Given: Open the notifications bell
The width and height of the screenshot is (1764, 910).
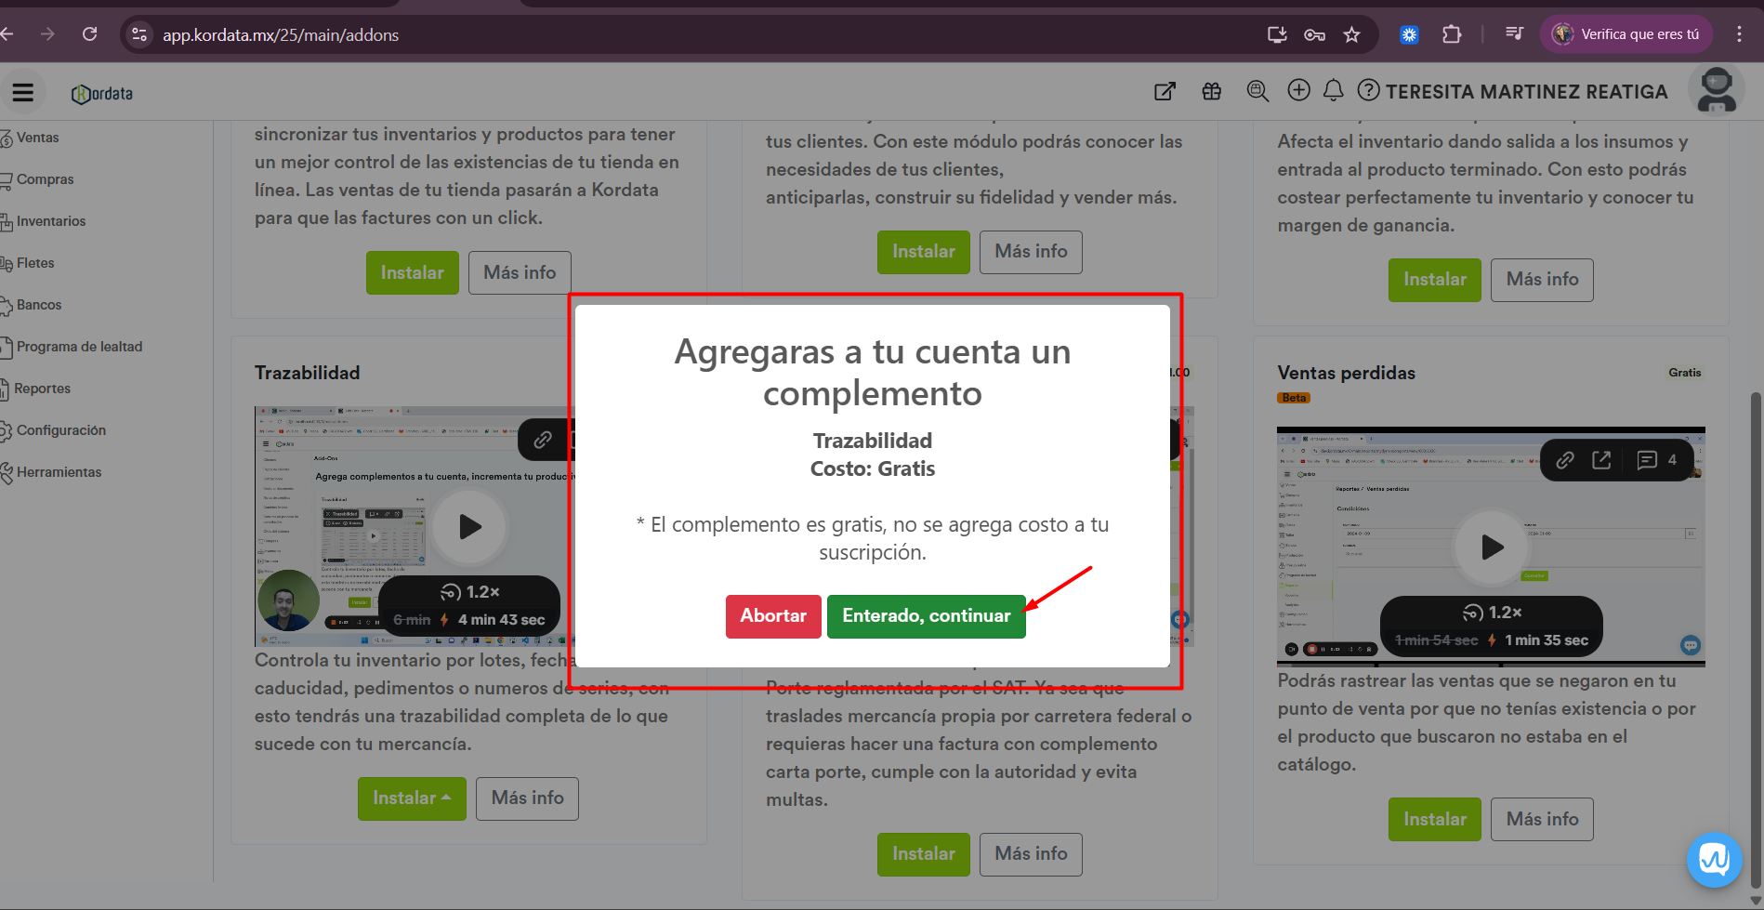Looking at the screenshot, I should pos(1333,90).
